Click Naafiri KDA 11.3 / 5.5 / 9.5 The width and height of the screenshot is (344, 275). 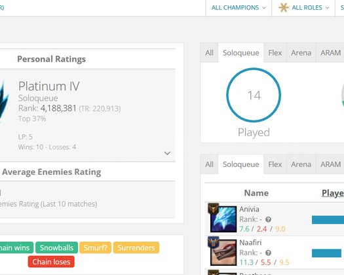point(264,263)
